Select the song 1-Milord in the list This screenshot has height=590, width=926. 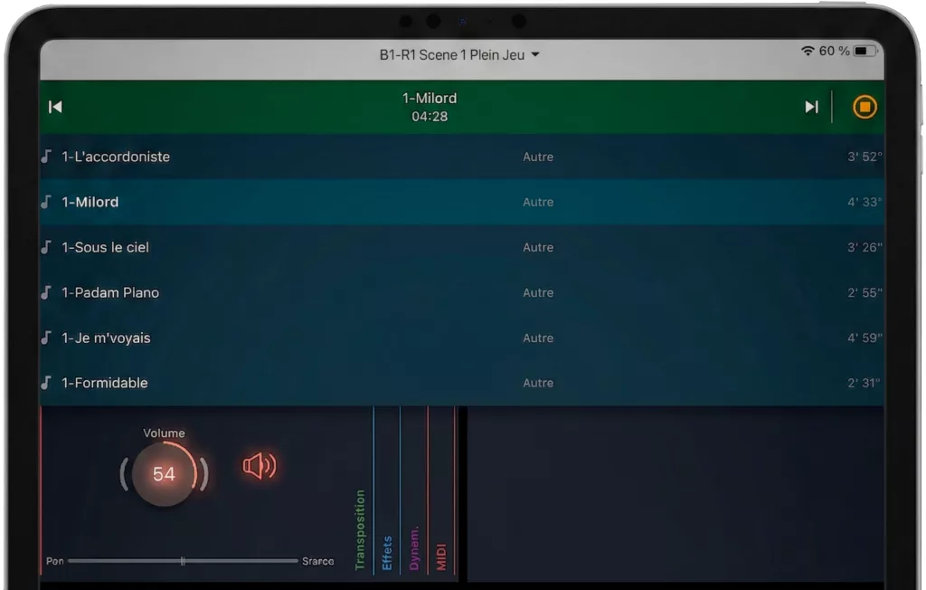coord(90,202)
